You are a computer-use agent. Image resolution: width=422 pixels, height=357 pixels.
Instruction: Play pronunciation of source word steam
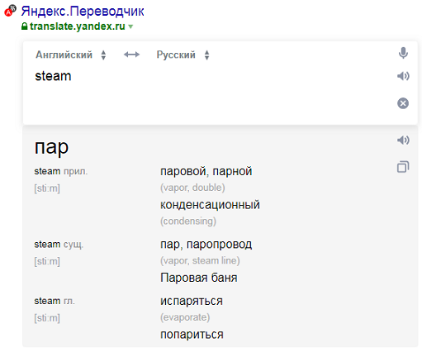coord(403,76)
